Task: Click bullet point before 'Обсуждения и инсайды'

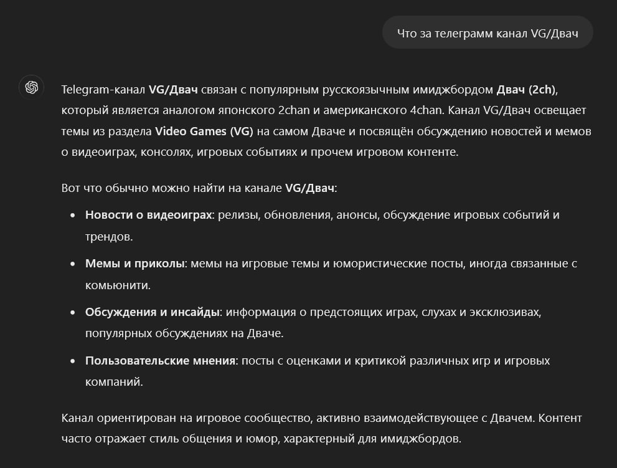Action: (x=72, y=312)
